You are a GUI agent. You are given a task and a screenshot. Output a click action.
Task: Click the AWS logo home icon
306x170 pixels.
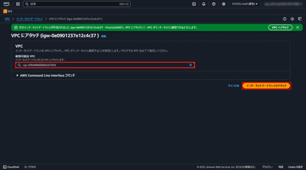point(8,4)
